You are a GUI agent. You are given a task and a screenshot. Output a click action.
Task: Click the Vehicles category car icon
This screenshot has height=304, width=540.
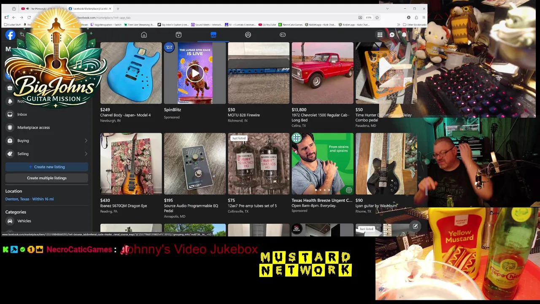tap(10, 221)
